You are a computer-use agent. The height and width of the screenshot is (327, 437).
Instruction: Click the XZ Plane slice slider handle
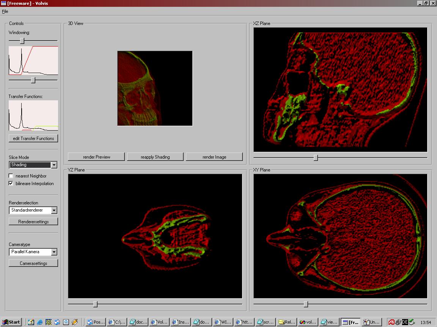tap(316, 157)
